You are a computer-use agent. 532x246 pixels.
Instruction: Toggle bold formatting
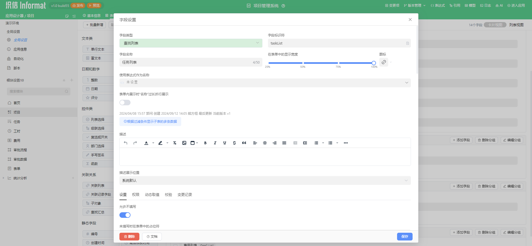tap(205, 143)
